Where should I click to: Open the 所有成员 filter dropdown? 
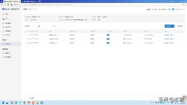pos(29,26)
